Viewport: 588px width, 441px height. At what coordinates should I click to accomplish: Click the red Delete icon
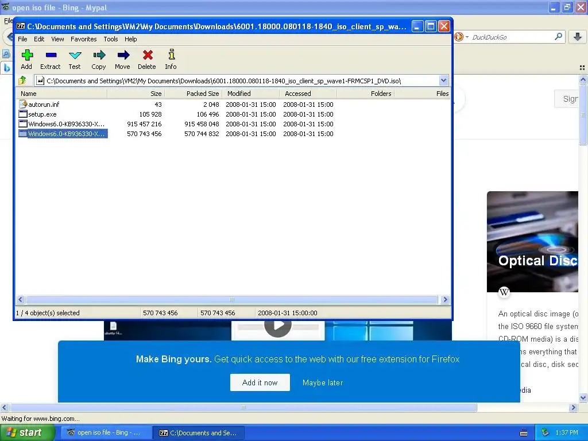[148, 55]
